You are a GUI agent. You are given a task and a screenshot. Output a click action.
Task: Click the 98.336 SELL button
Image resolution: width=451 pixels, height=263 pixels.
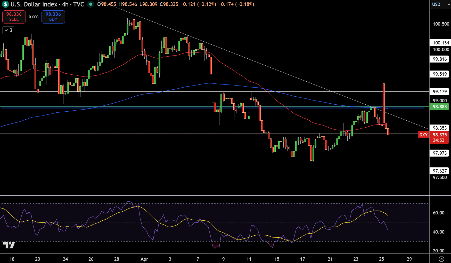click(14, 17)
